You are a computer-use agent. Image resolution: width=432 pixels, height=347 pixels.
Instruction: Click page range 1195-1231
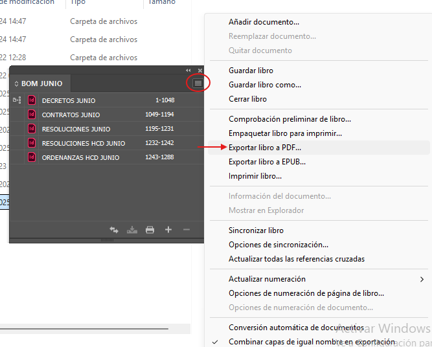[159, 129]
